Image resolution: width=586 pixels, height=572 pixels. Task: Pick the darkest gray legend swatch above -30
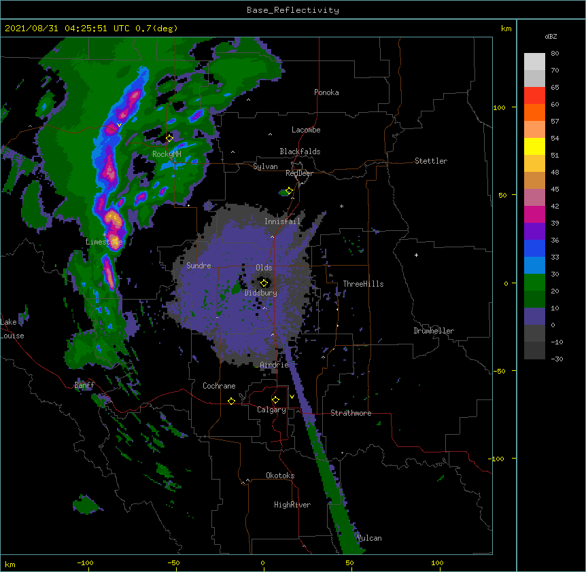[534, 351]
